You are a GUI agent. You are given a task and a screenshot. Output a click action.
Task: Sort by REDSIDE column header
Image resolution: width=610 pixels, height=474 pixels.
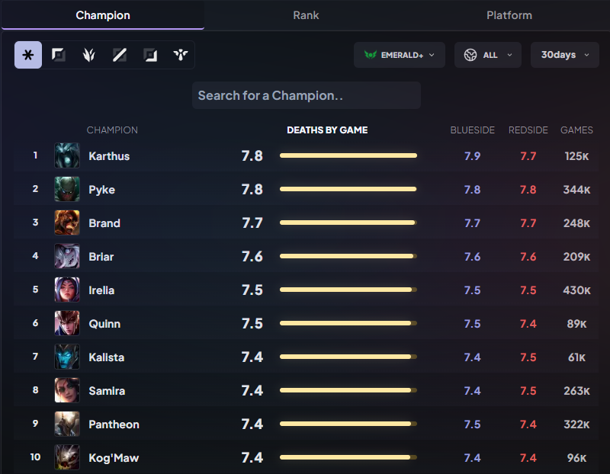tap(528, 130)
